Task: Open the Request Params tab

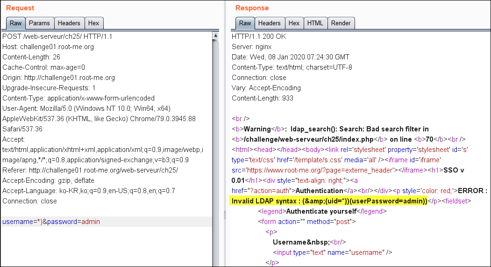Action: click(x=39, y=23)
